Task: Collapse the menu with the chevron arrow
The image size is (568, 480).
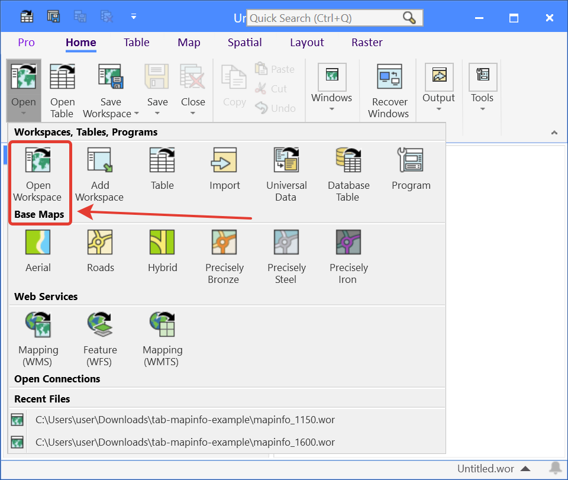Action: (554, 133)
